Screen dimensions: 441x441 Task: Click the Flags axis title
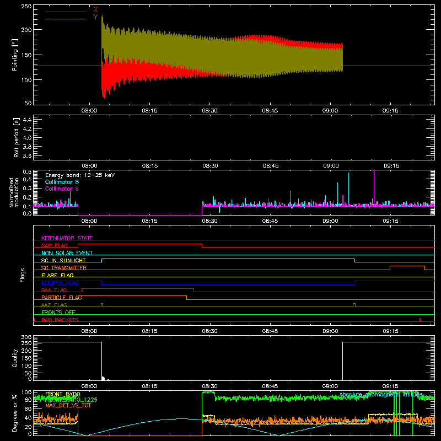pos(23,275)
